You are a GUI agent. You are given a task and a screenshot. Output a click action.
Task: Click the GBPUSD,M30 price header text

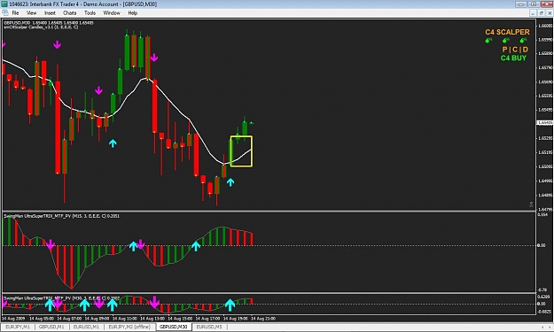[x=49, y=23]
